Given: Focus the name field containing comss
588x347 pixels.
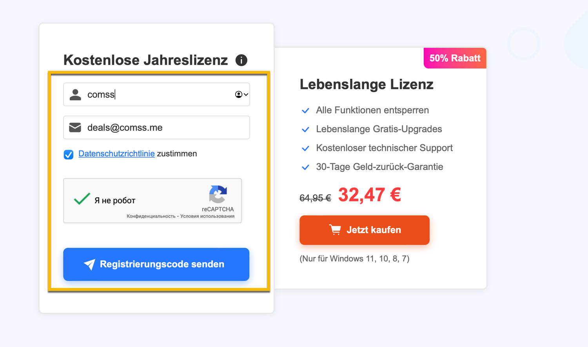Looking at the screenshot, I should [x=157, y=94].
